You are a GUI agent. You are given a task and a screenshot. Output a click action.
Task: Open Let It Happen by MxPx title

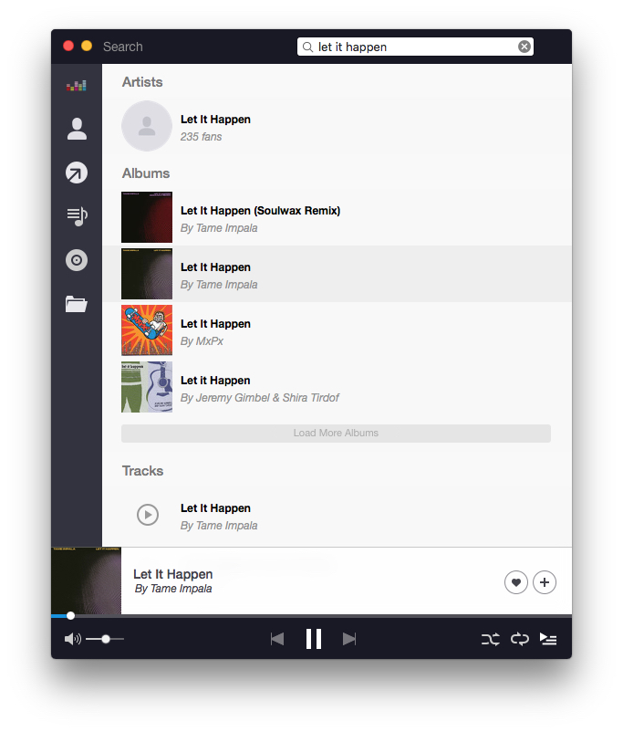click(215, 323)
